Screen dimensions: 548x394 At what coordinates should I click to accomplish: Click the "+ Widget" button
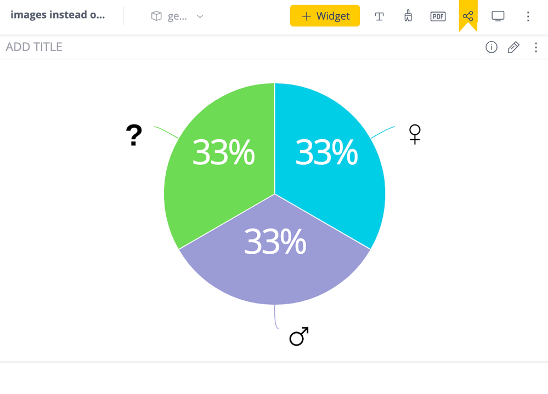[325, 16]
